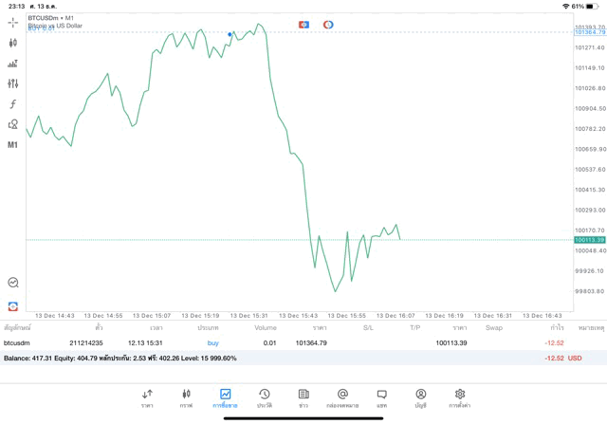Switch to the Quotes (ราคา) tab
This screenshot has height=424, width=607.
(147, 397)
